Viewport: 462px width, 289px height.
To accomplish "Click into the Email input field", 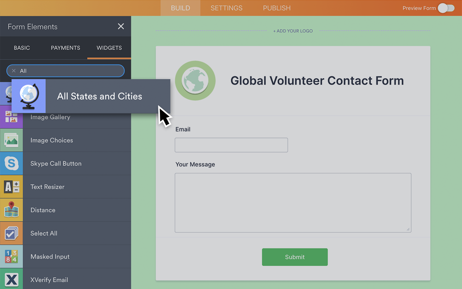I will [231, 145].
